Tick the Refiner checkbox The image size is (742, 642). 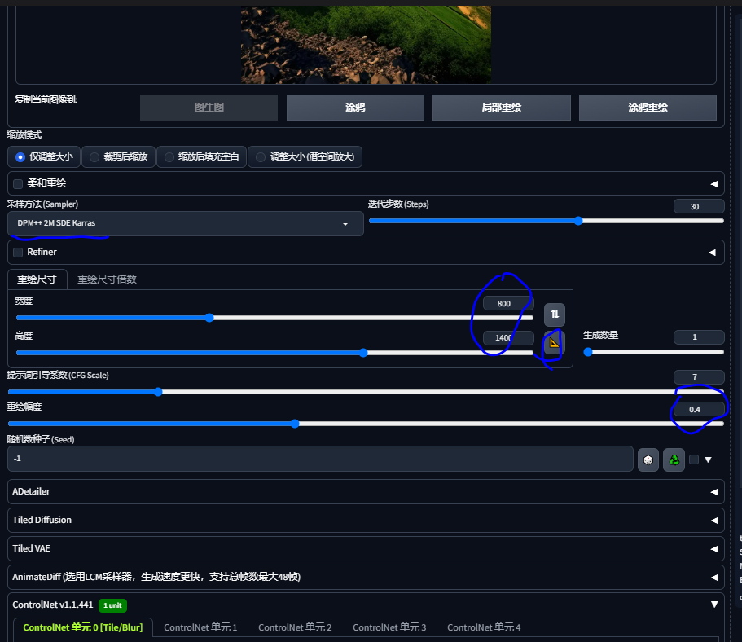[x=19, y=253]
